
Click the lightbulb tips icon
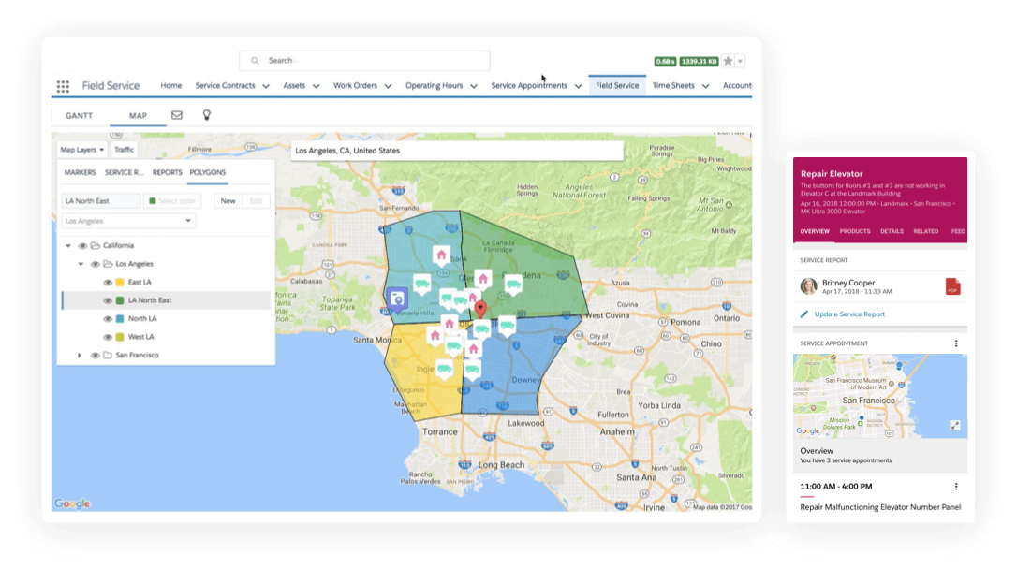coord(206,115)
